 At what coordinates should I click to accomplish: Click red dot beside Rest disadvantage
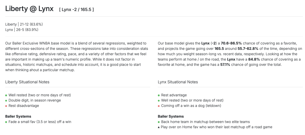point(6,106)
